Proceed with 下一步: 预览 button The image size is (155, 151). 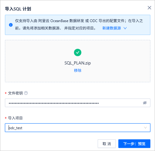134,144
